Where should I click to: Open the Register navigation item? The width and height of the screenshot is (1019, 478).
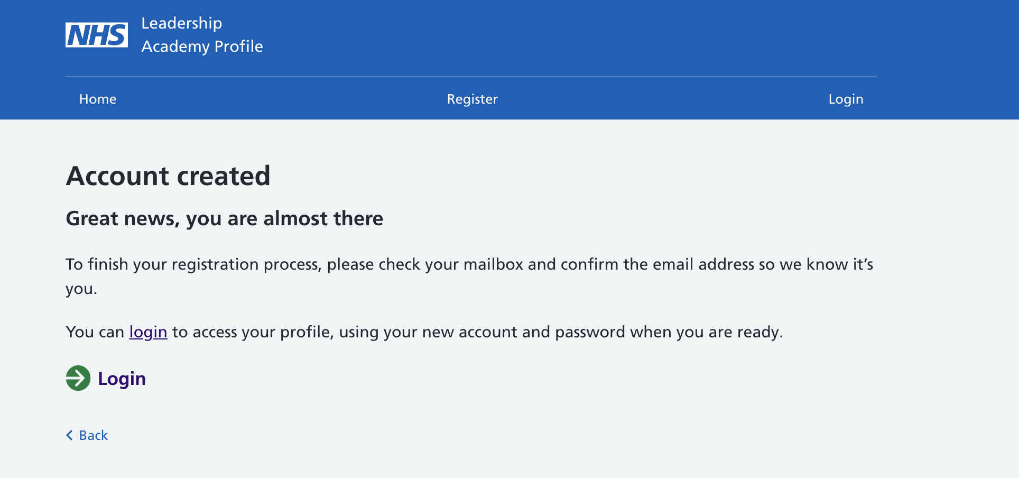(473, 99)
